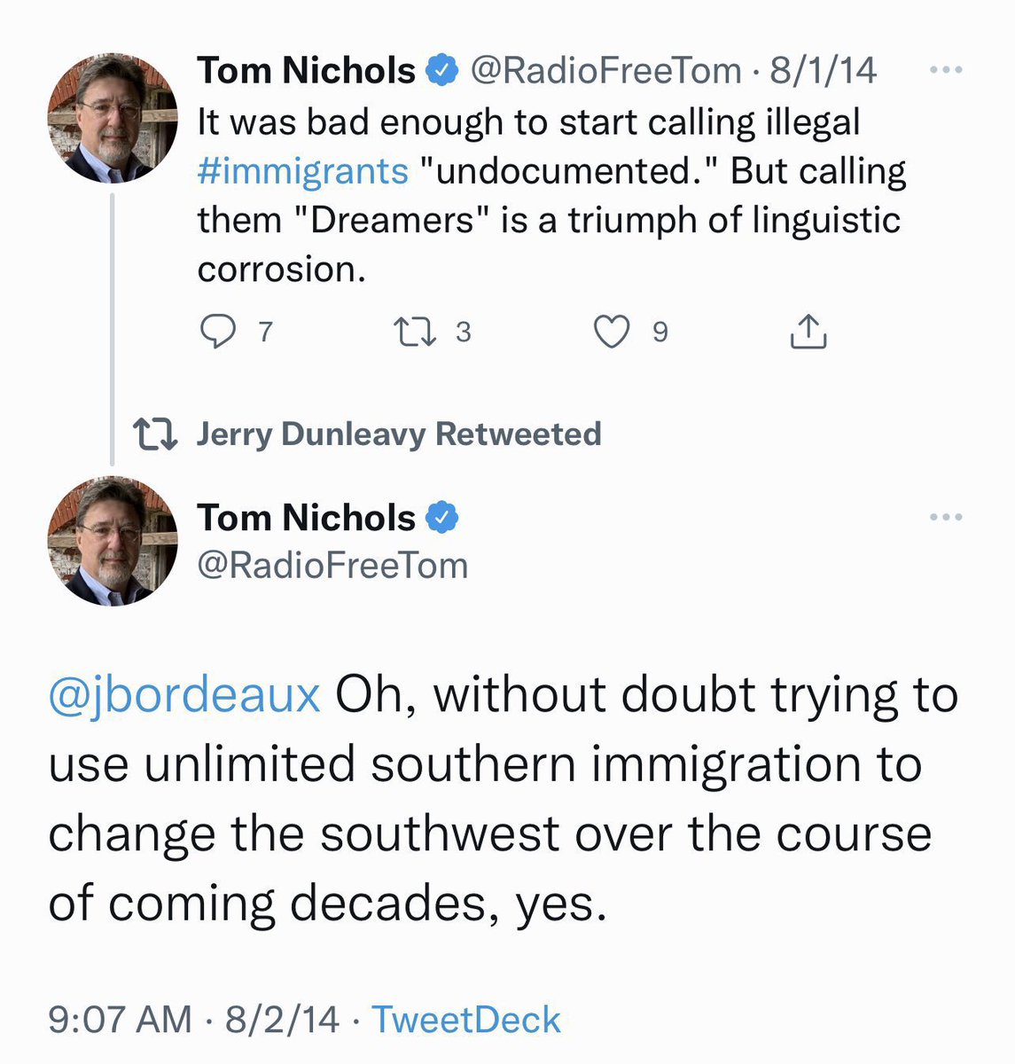Open more options on the second tweet
Viewport: 1015px width, 1064px height.
pyautogui.click(x=946, y=517)
